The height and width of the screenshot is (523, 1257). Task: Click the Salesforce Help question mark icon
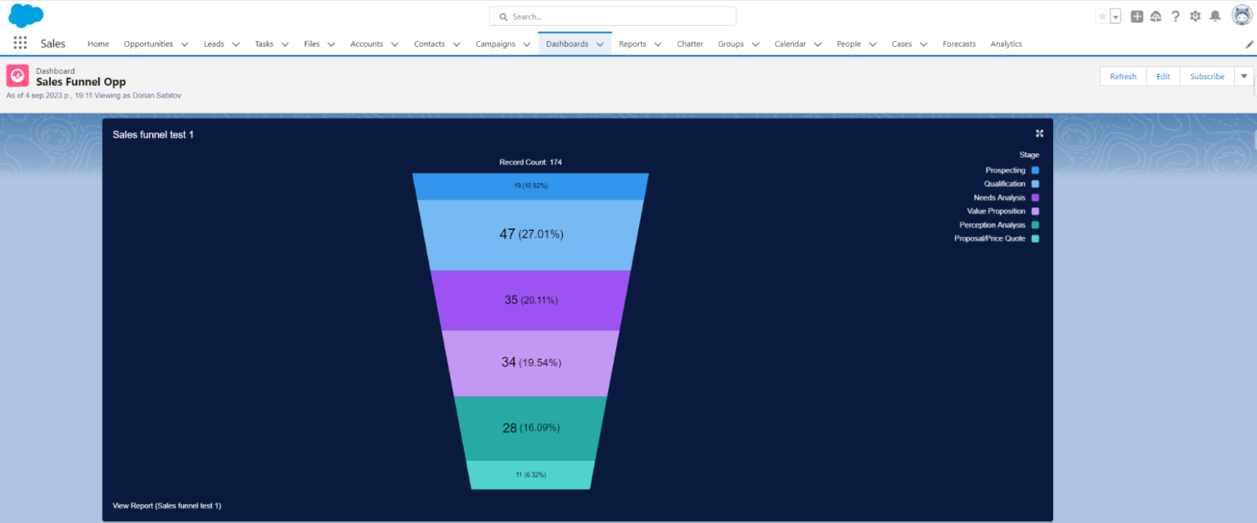click(1176, 16)
